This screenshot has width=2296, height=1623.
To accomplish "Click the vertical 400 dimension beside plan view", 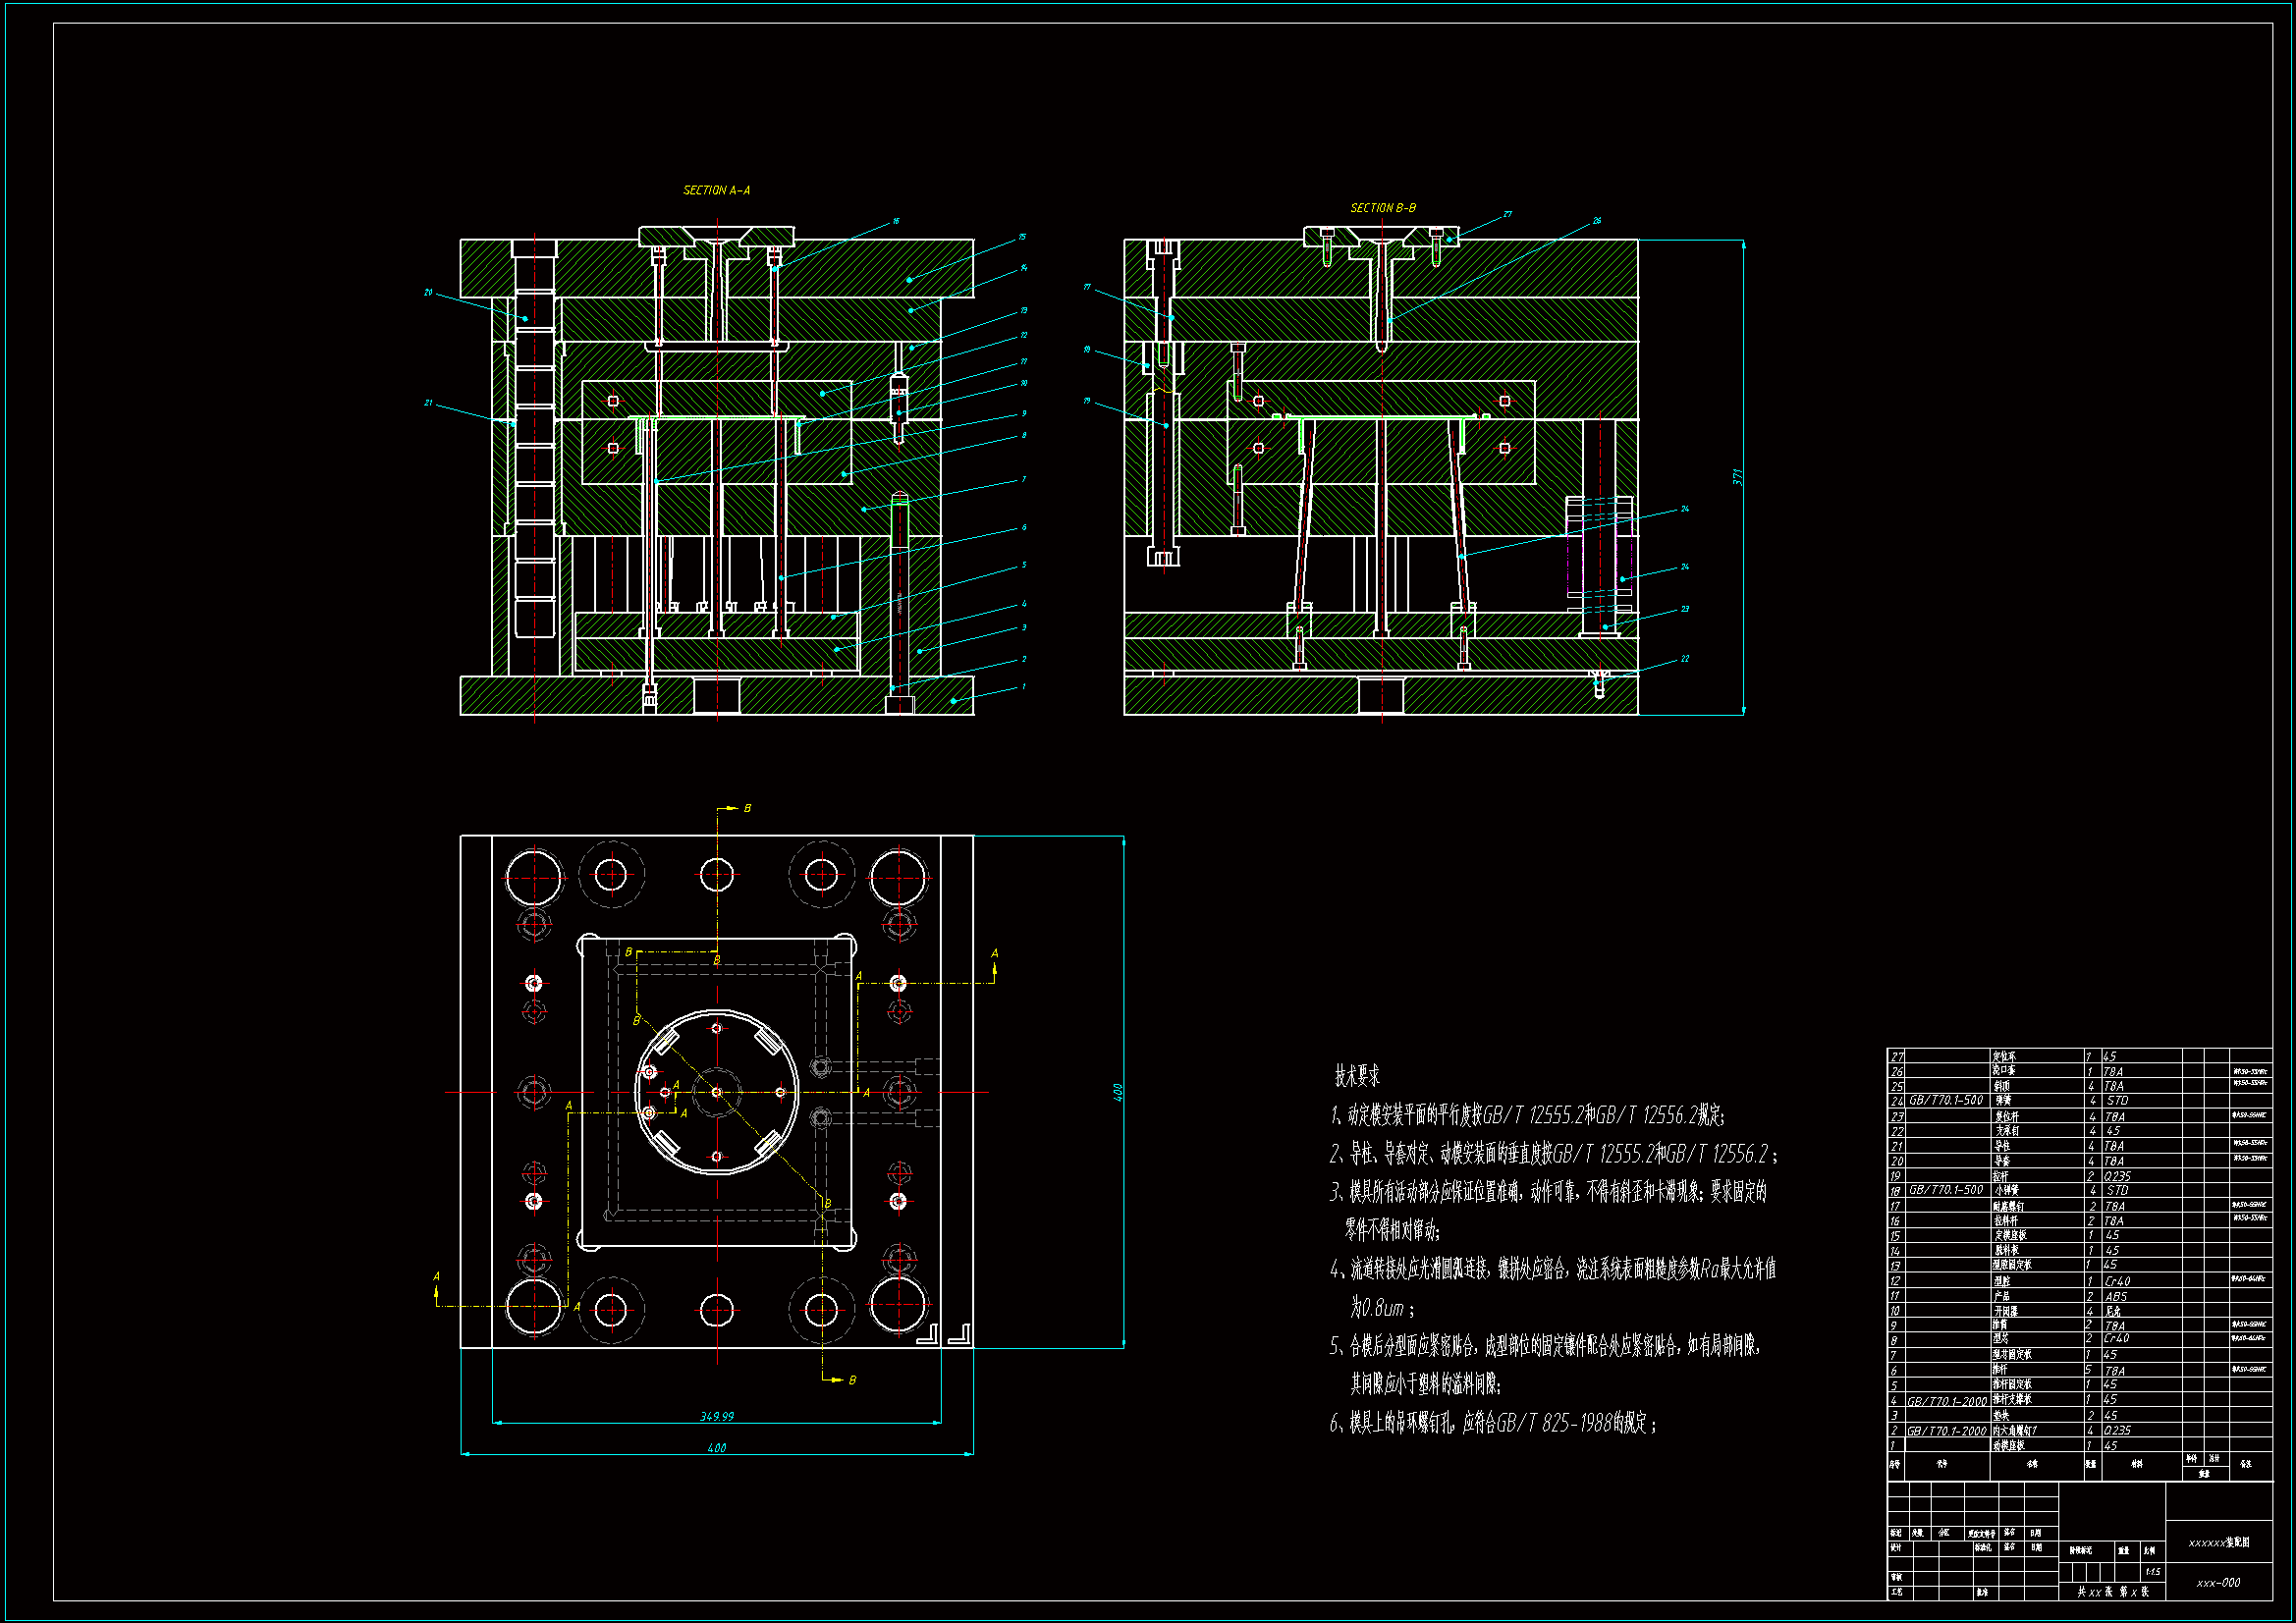I will (x=1117, y=1092).
